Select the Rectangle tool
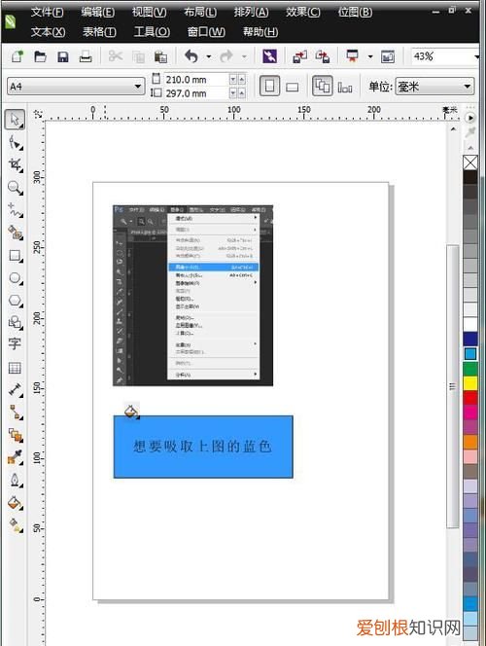The height and width of the screenshot is (646, 486). click(16, 256)
